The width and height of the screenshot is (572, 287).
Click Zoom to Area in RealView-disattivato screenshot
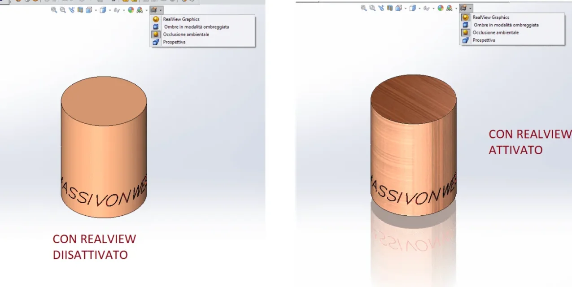(63, 10)
